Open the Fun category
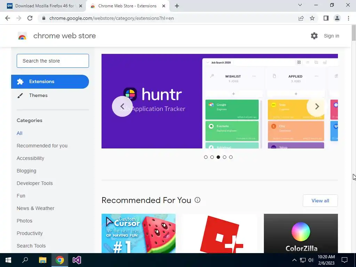356x267 pixels. [21, 196]
